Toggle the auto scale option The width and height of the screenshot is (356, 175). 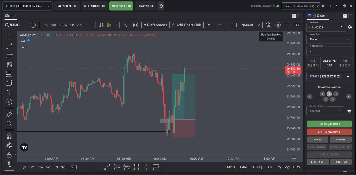click(x=296, y=167)
